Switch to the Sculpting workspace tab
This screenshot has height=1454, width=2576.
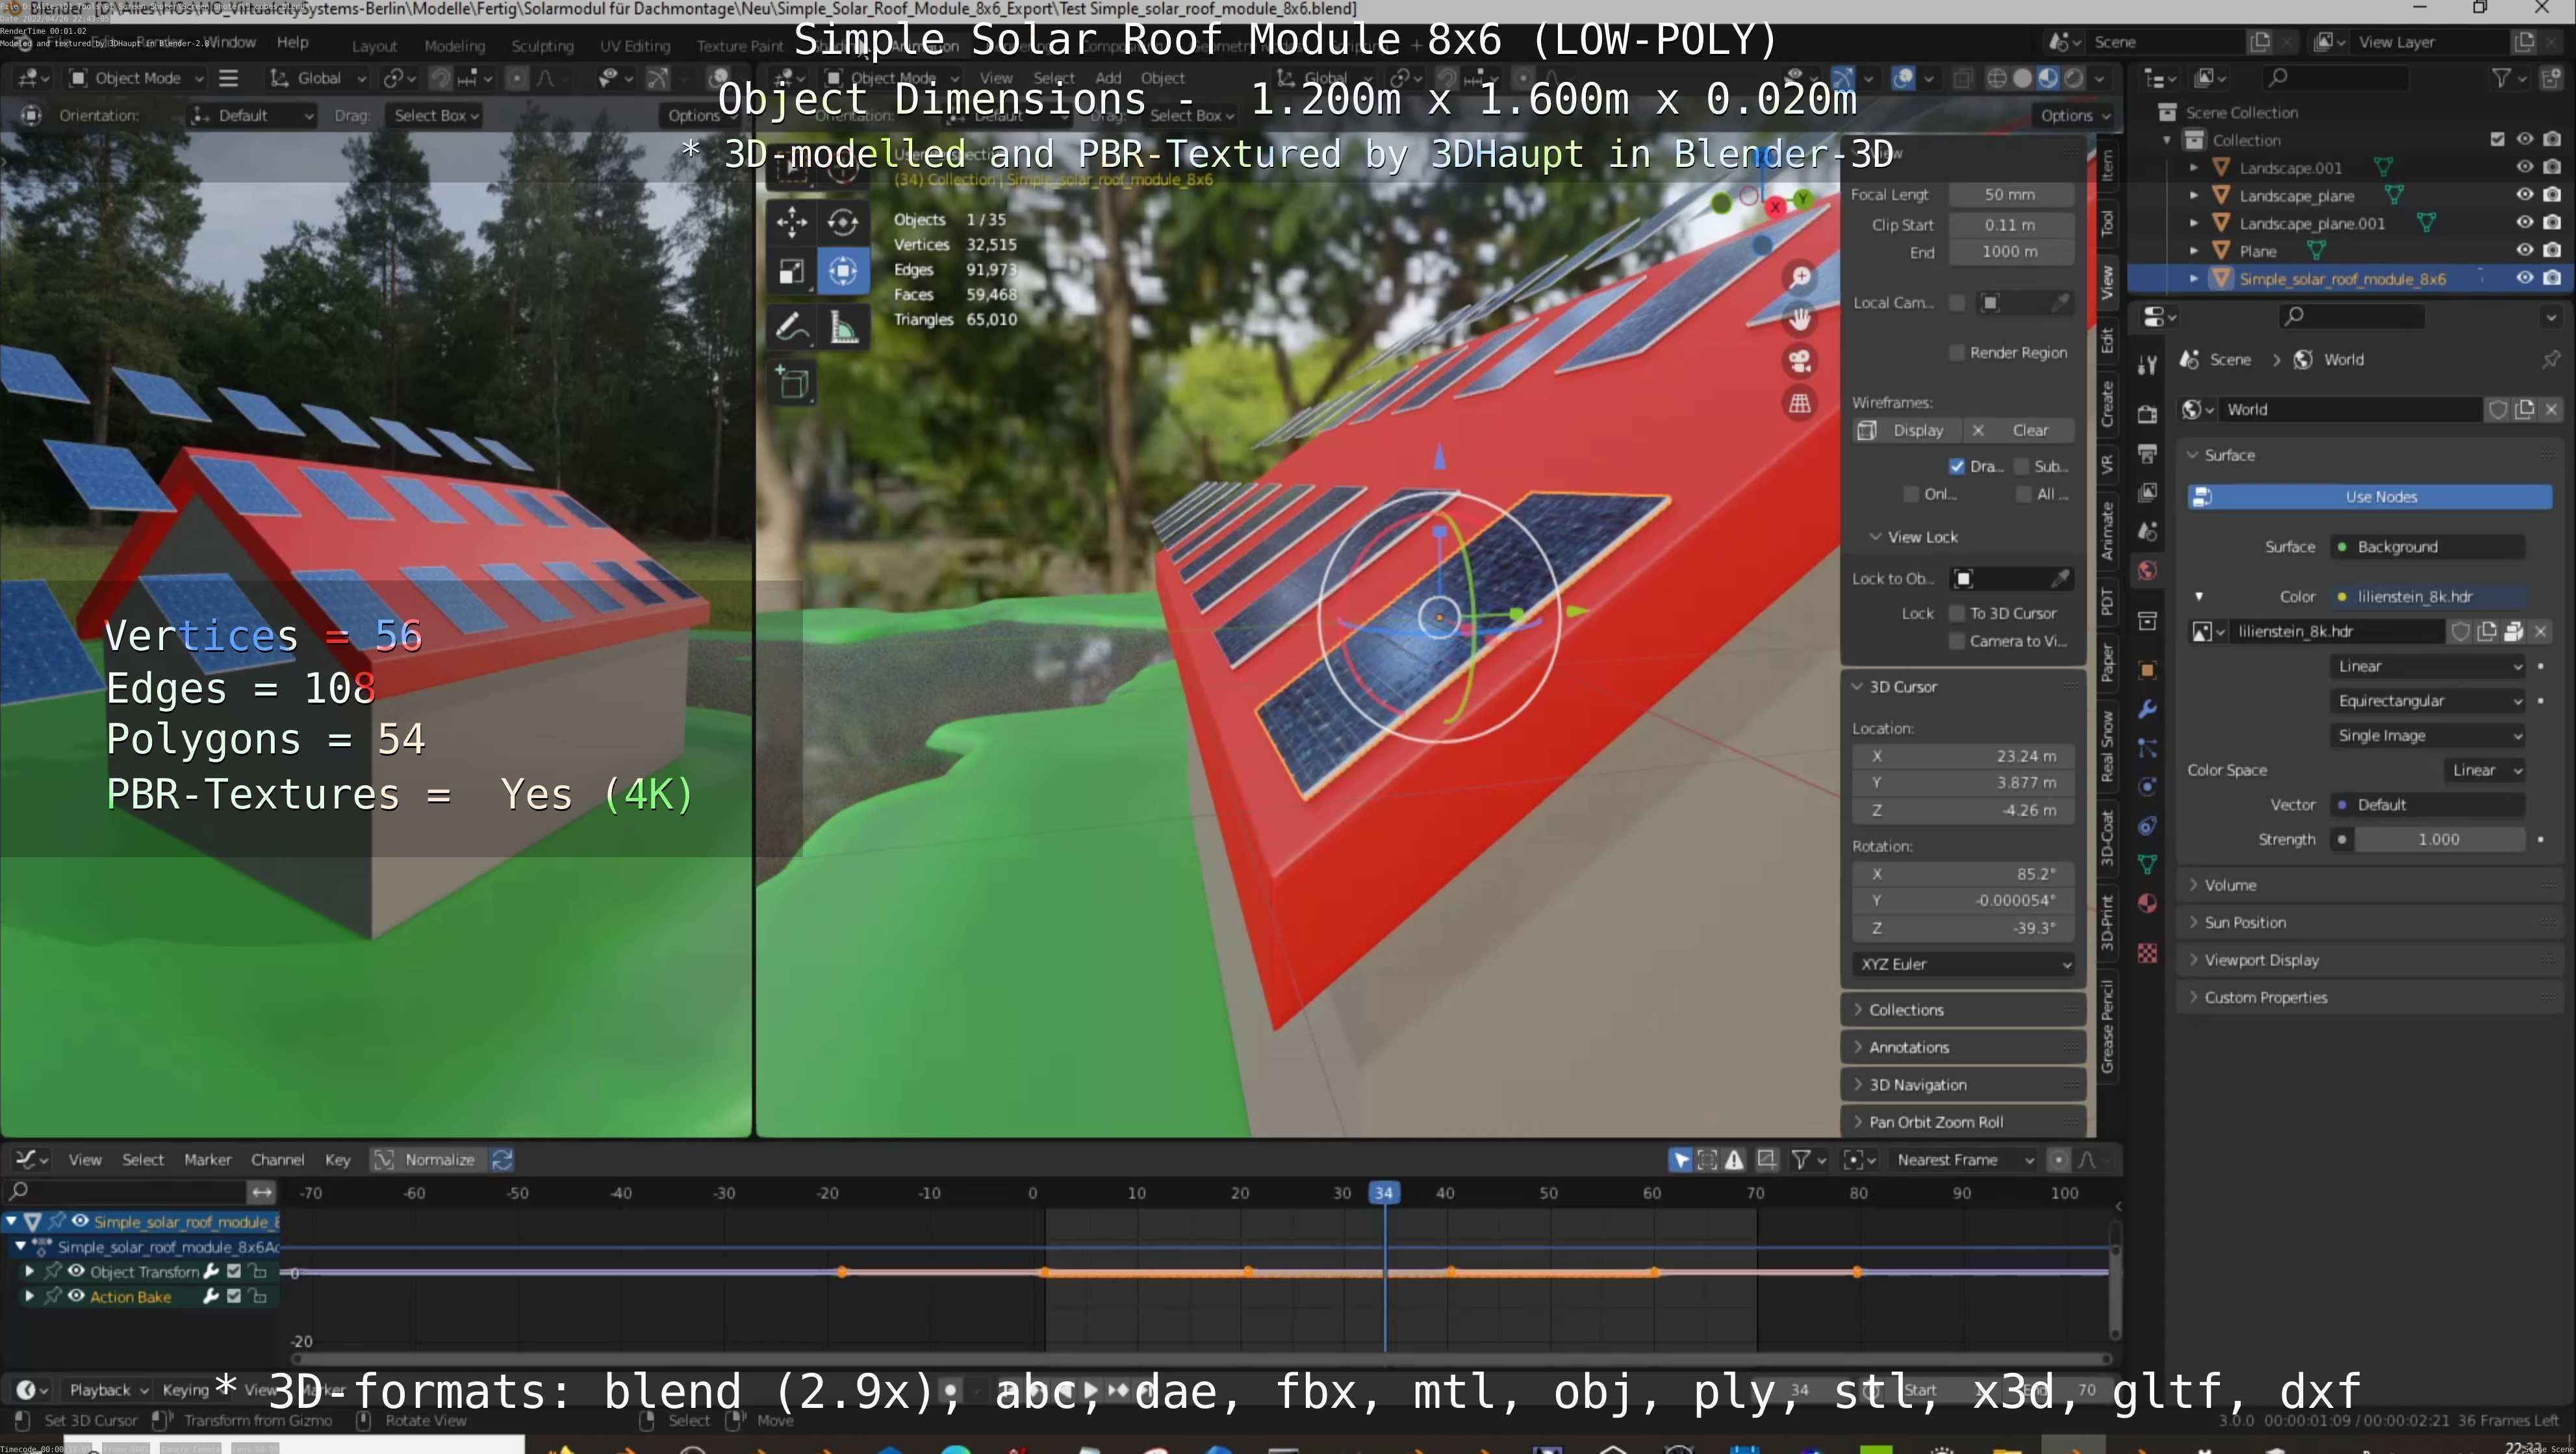pyautogui.click(x=542, y=46)
